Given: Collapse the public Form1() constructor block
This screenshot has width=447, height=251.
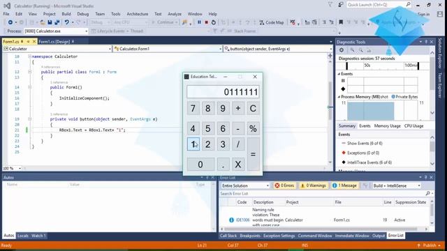Looking at the screenshot, I should (x=29, y=87).
